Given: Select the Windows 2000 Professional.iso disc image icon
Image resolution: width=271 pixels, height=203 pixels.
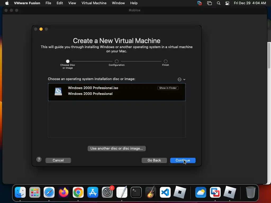Looking at the screenshot, I should coord(58,91).
